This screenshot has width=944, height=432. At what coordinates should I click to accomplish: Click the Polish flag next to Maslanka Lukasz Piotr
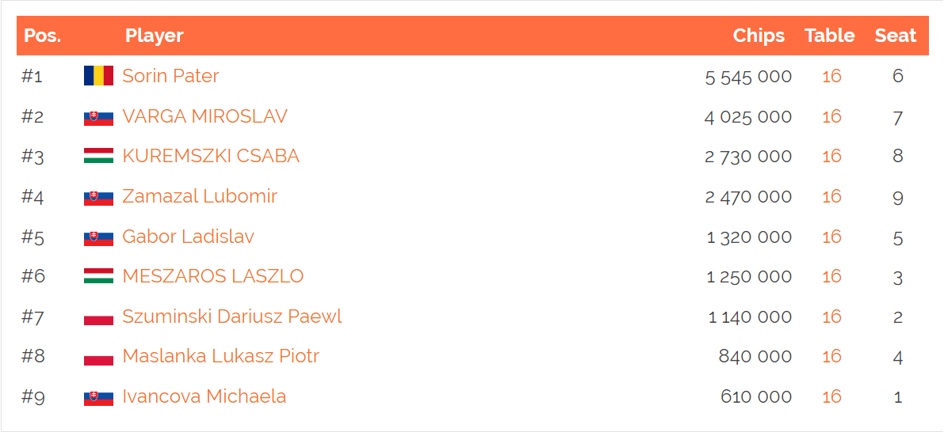coord(99,358)
